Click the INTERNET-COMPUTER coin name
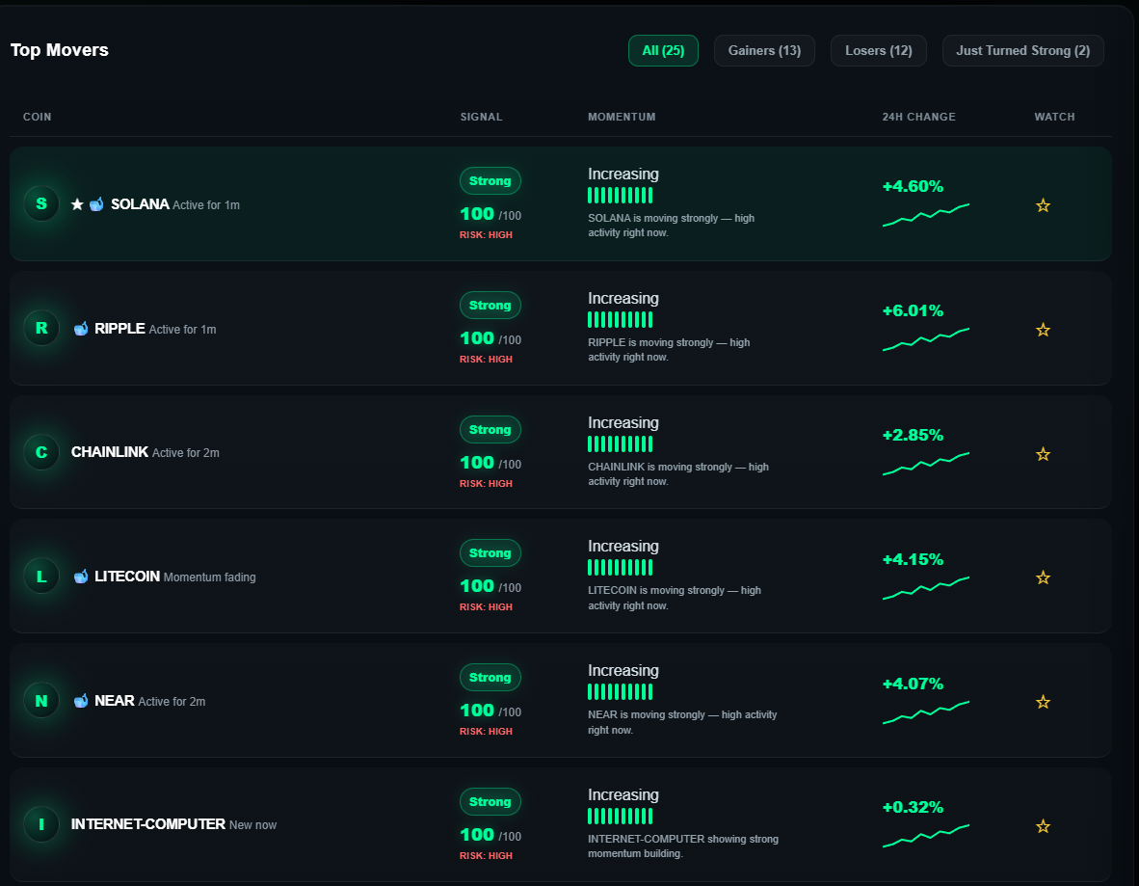This screenshot has width=1139, height=886. coord(148,824)
